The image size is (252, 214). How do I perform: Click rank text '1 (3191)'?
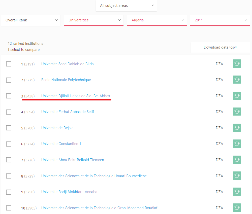pos(28,64)
